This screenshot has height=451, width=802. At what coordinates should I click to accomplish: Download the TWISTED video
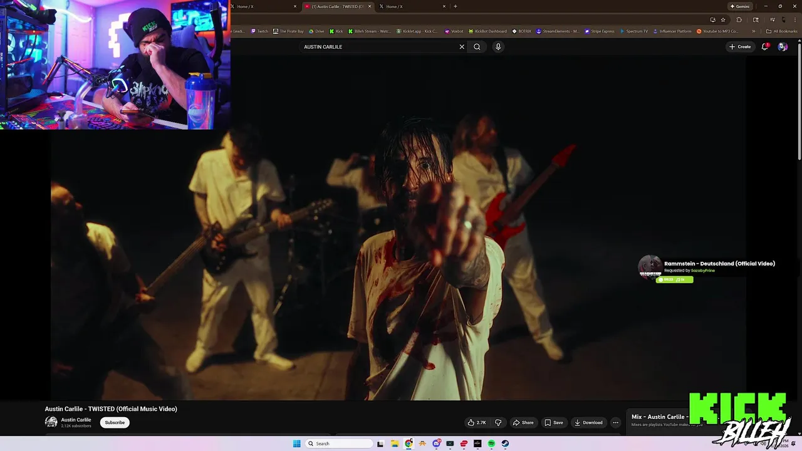coord(588,422)
